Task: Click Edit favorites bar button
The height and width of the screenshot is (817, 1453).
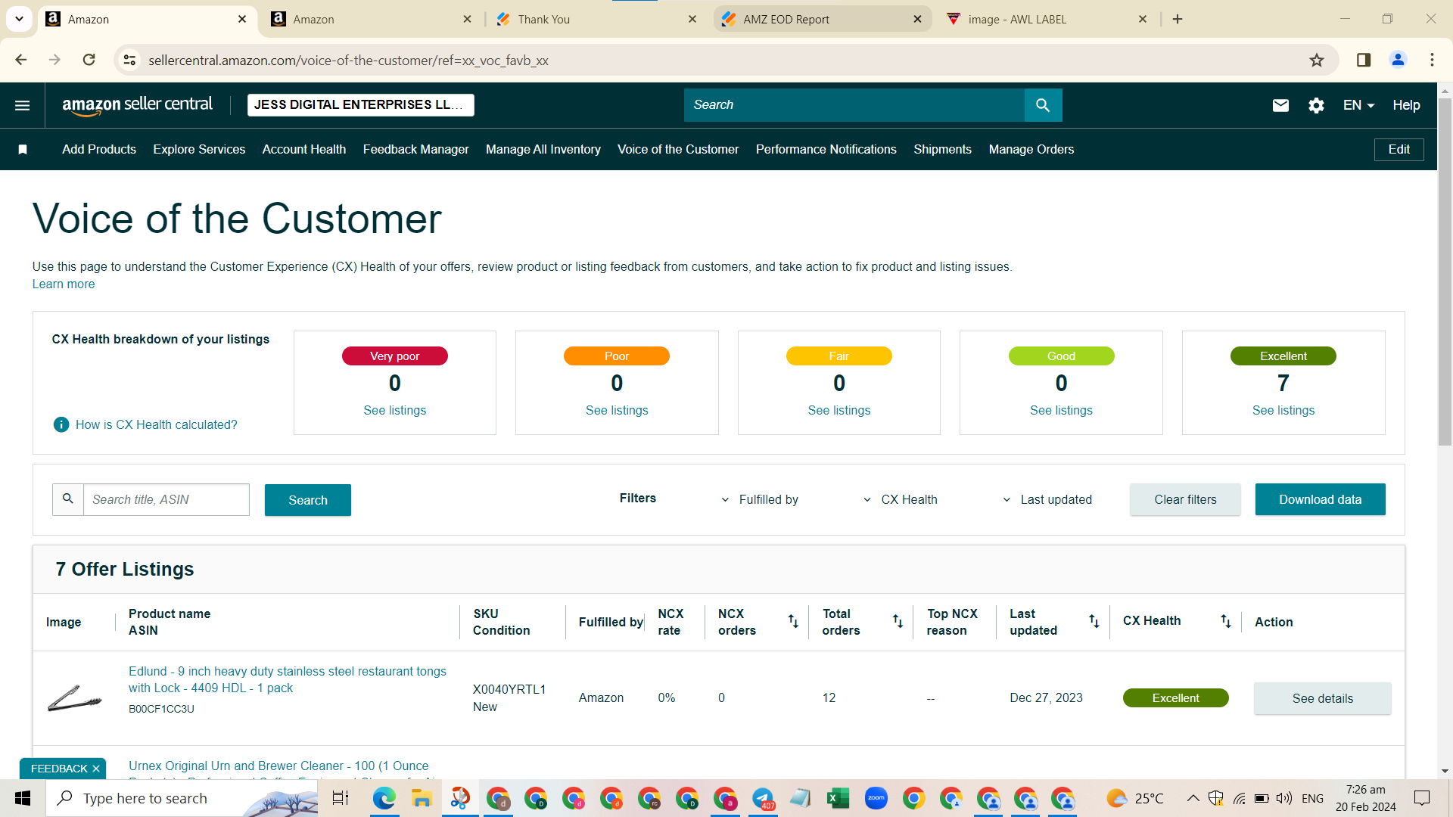Action: click(x=1399, y=150)
